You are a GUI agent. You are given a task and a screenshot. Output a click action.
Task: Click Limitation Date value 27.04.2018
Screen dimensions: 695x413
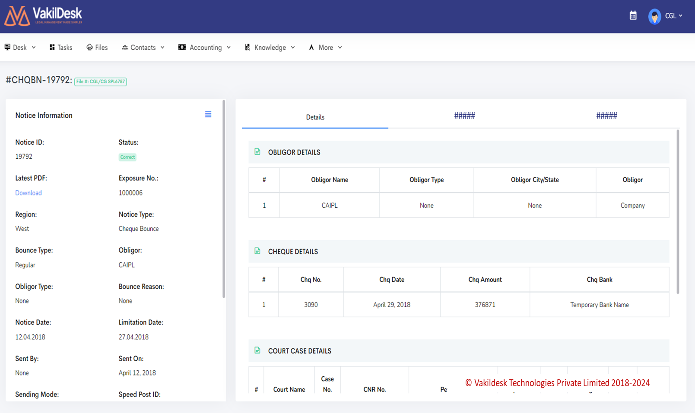pos(133,337)
